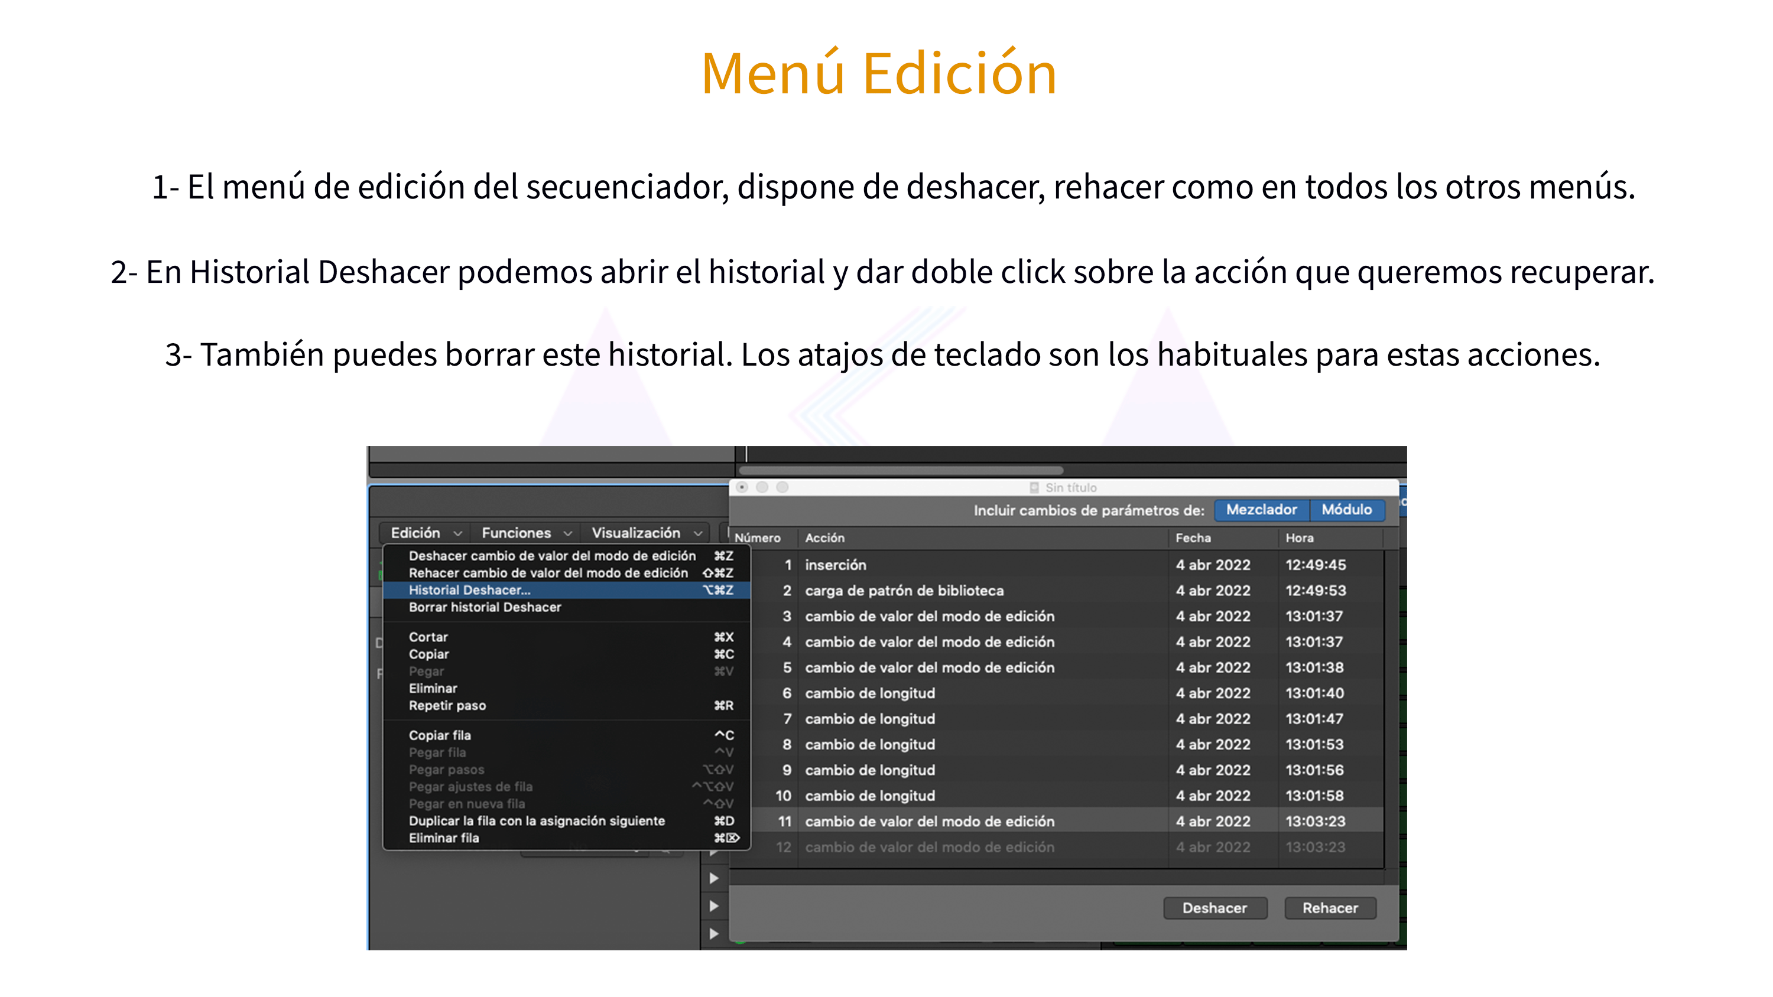Screen dimensions: 1773x997
Task: Select history row 5 at 13:01:38
Action: point(1057,667)
